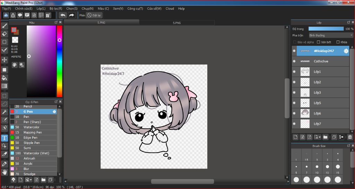This screenshot has width=355, height=189.
Task: Click the rainbow hue slider
Action: coord(59,61)
